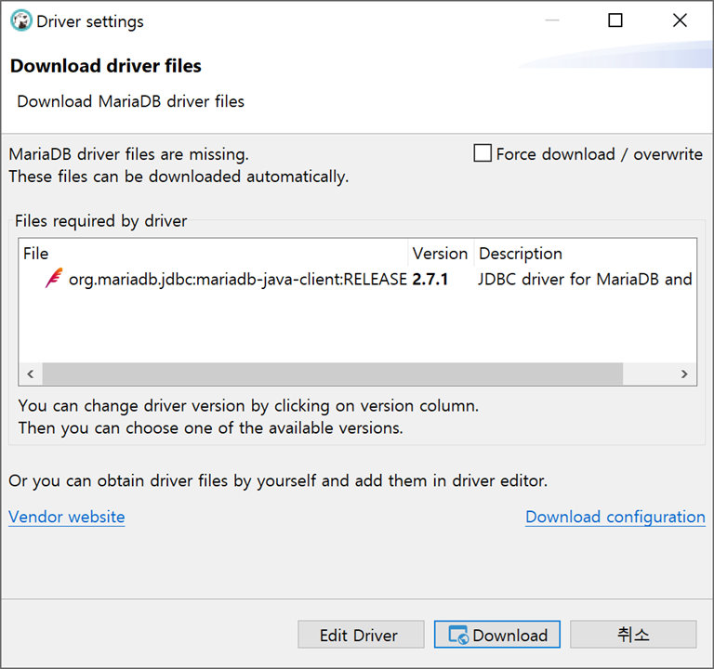The width and height of the screenshot is (714, 669).
Task: Click version 2.7.1 to change driver version
Action: (430, 279)
